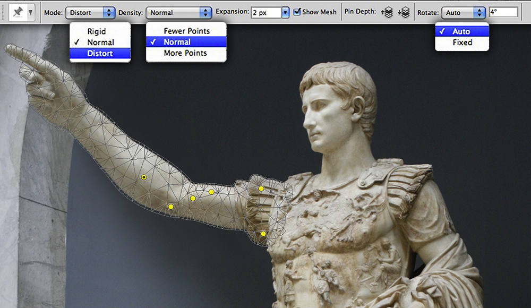Select More Points density option
Screen dimensions: 531x308
186,53
